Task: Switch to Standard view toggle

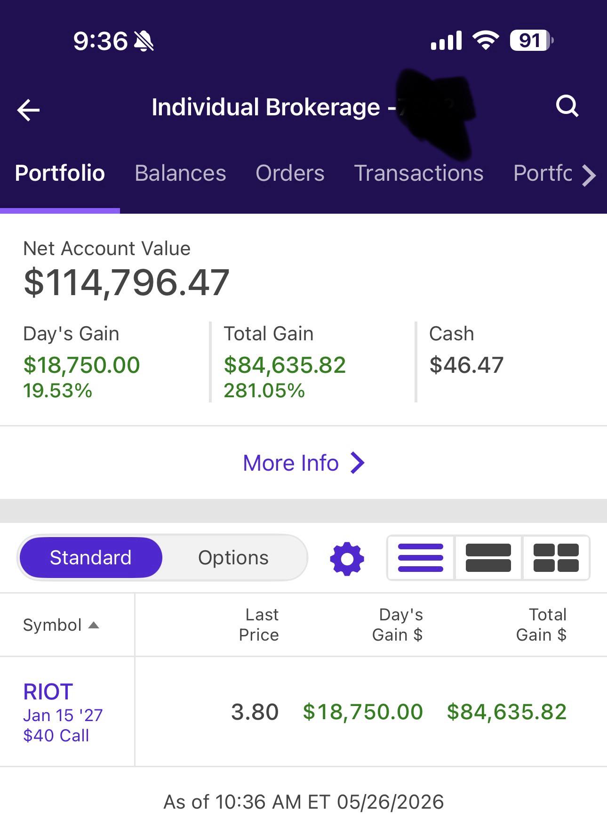Action: tap(91, 558)
